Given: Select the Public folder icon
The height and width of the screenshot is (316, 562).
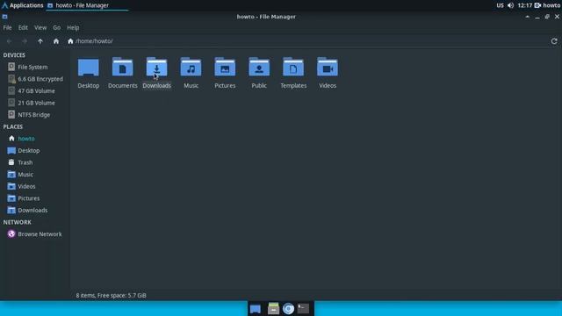Looking at the screenshot, I should click(x=259, y=67).
